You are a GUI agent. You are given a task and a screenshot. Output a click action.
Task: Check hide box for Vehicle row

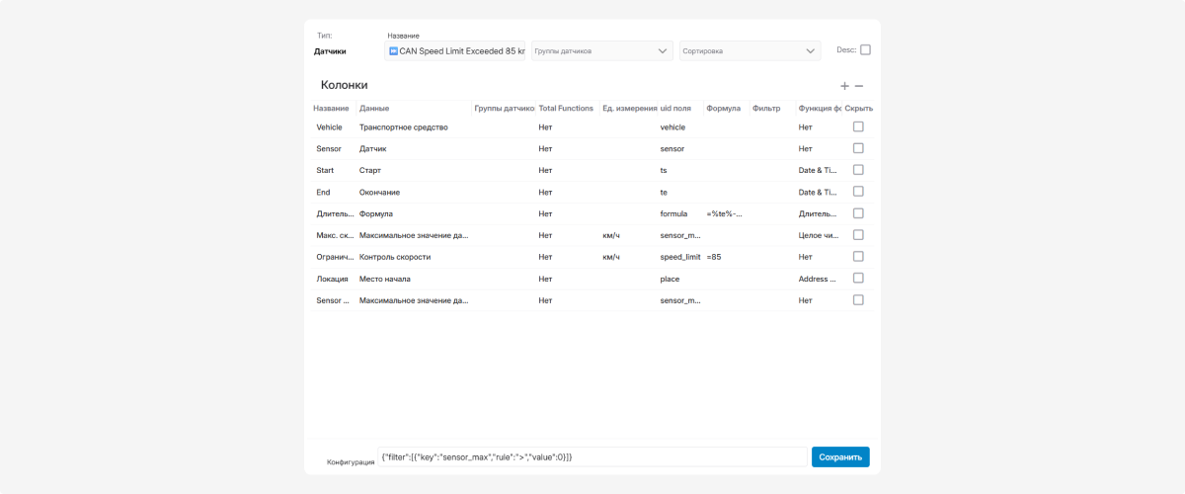coord(858,126)
